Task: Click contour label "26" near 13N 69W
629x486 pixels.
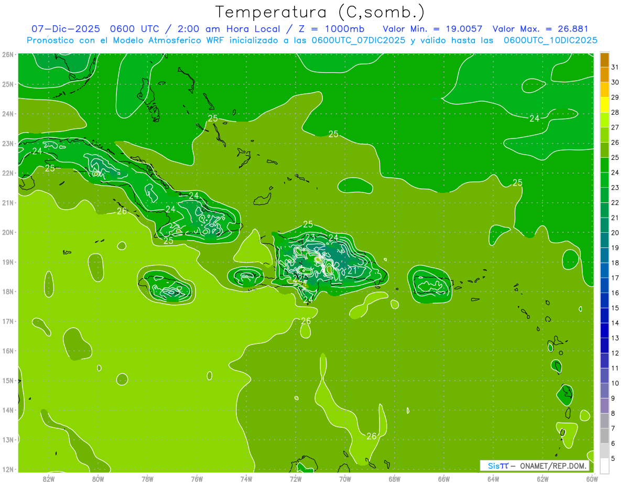Action: (x=372, y=436)
